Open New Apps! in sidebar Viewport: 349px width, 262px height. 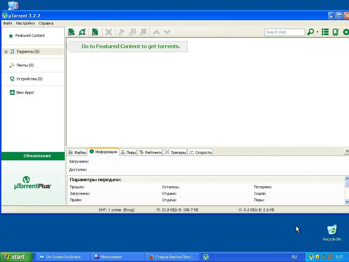tap(25, 92)
